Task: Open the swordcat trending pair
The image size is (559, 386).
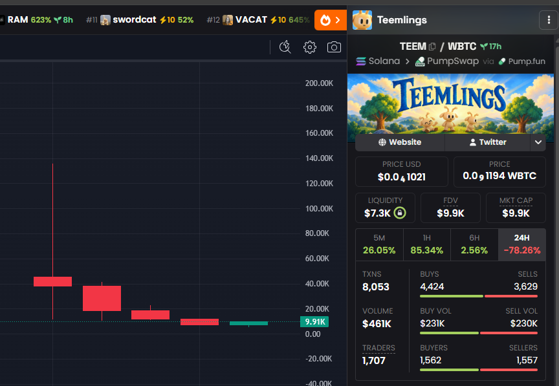Action: click(x=140, y=20)
